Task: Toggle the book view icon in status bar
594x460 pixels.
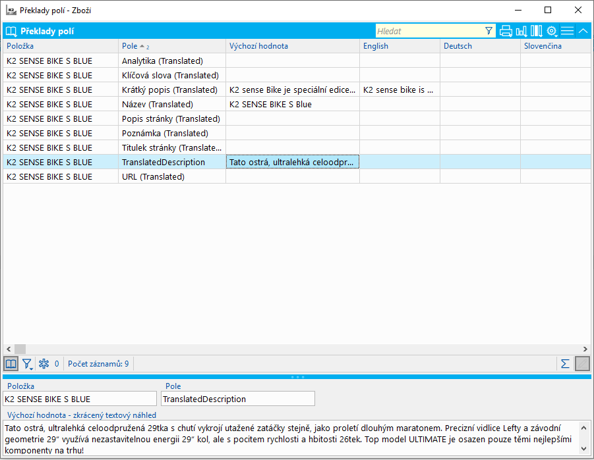Action: 11,364
